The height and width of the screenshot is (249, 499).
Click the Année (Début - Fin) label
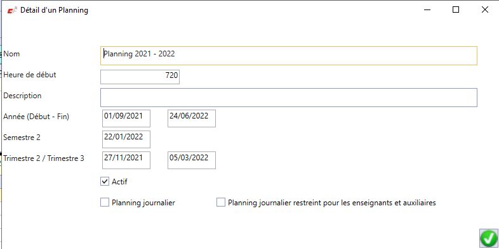tap(36, 117)
